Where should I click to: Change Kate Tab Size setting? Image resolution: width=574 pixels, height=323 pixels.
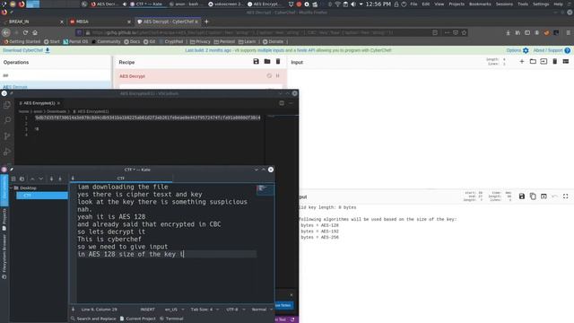[x=204, y=310]
